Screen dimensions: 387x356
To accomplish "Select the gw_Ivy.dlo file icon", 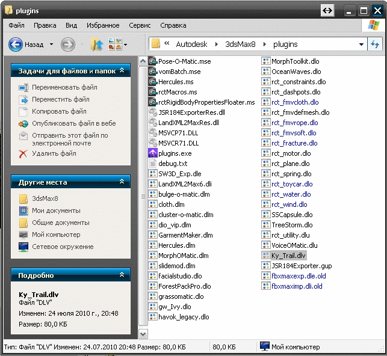I will click(x=153, y=307).
